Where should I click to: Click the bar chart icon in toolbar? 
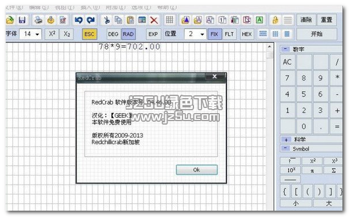point(234,20)
